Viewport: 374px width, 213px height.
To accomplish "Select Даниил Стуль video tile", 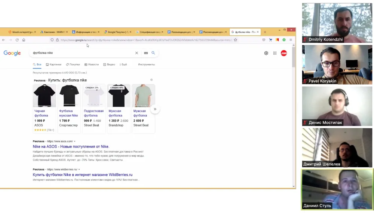I will pyautogui.click(x=337, y=189).
